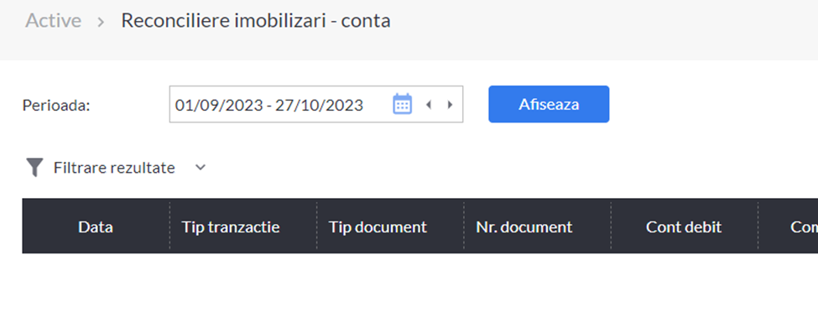Click the partially visible column after Cont debit
Image resolution: width=818 pixels, height=328 pixels.
coord(789,226)
